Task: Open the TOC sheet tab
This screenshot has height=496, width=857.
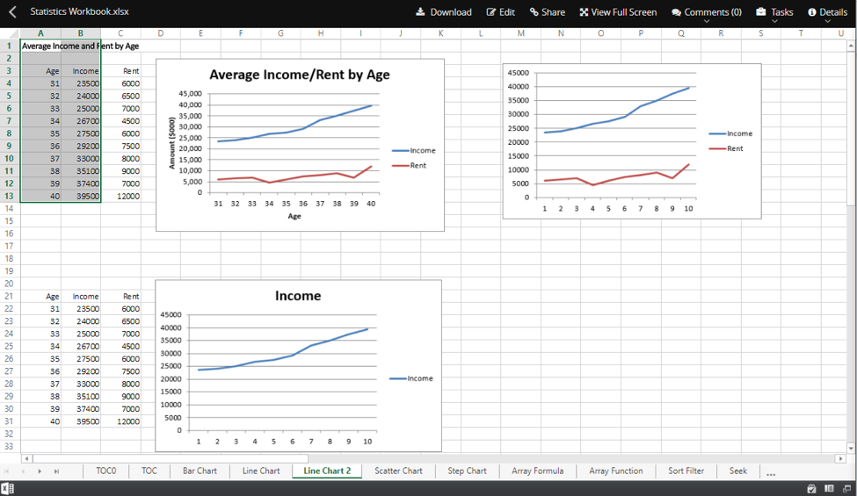Action: coord(149,471)
